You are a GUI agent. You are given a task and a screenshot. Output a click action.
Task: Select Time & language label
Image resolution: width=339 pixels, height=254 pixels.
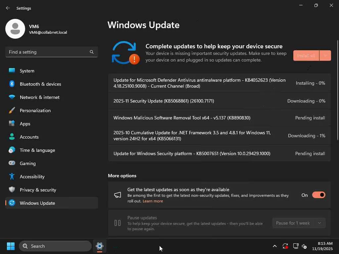pyautogui.click(x=37, y=150)
